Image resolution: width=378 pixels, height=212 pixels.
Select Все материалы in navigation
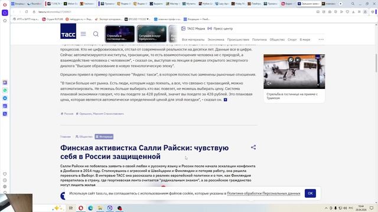(x=193, y=39)
